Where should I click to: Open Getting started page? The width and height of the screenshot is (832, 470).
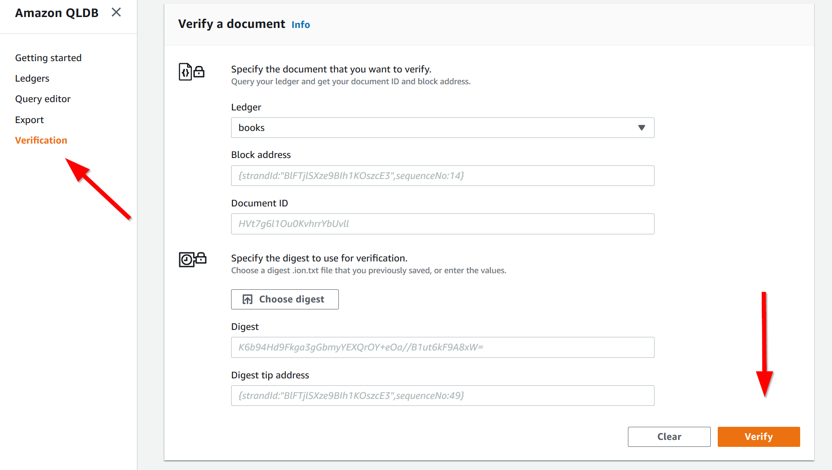(48, 58)
